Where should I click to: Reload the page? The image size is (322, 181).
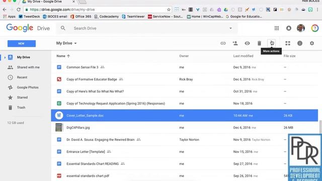point(19,10)
